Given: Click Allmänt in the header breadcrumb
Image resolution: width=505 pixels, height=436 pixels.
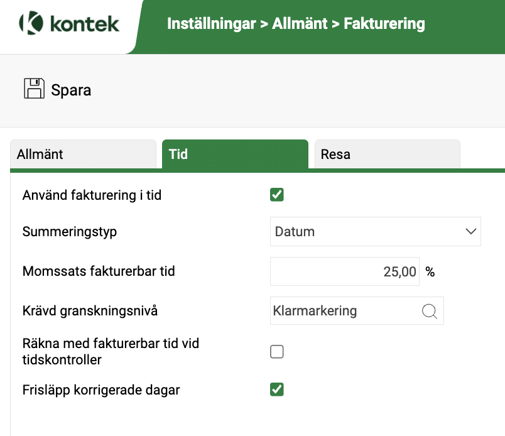Looking at the screenshot, I should coord(300,23).
